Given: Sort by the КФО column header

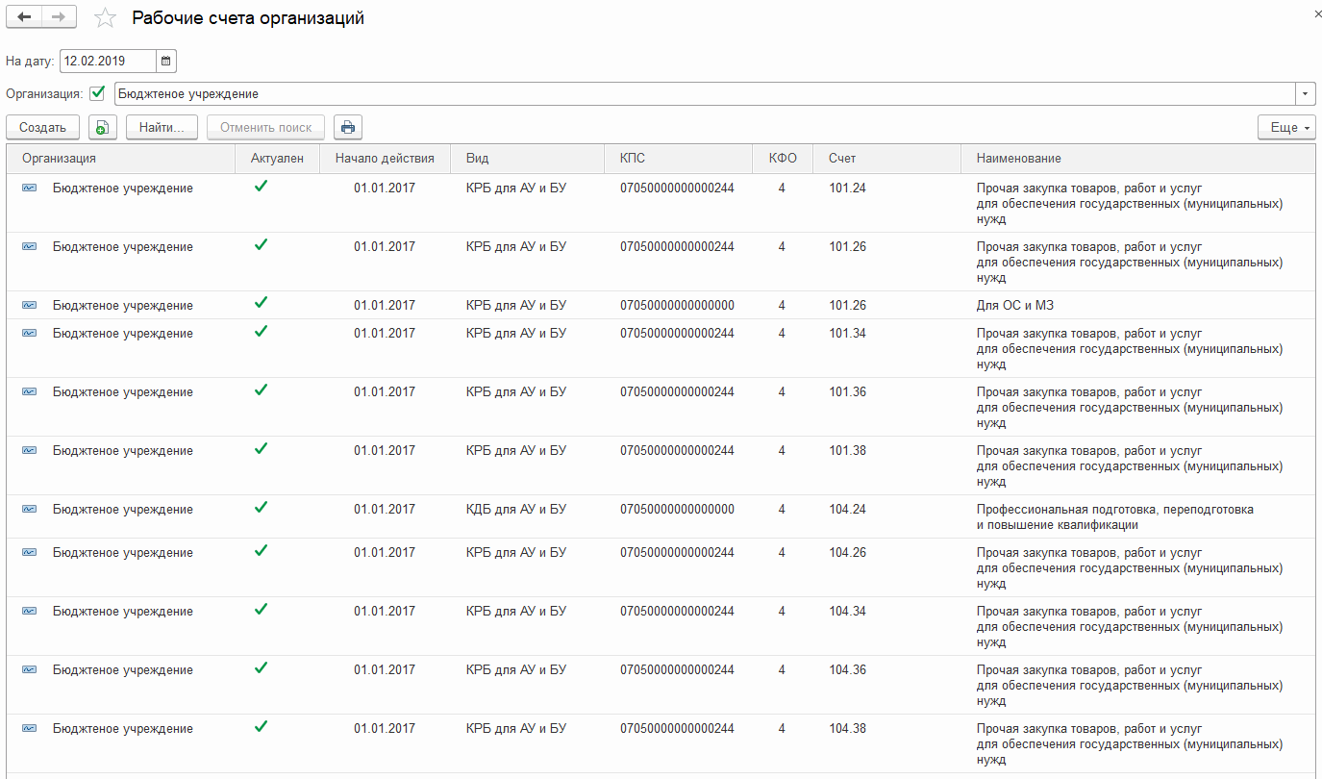Looking at the screenshot, I should 783,159.
